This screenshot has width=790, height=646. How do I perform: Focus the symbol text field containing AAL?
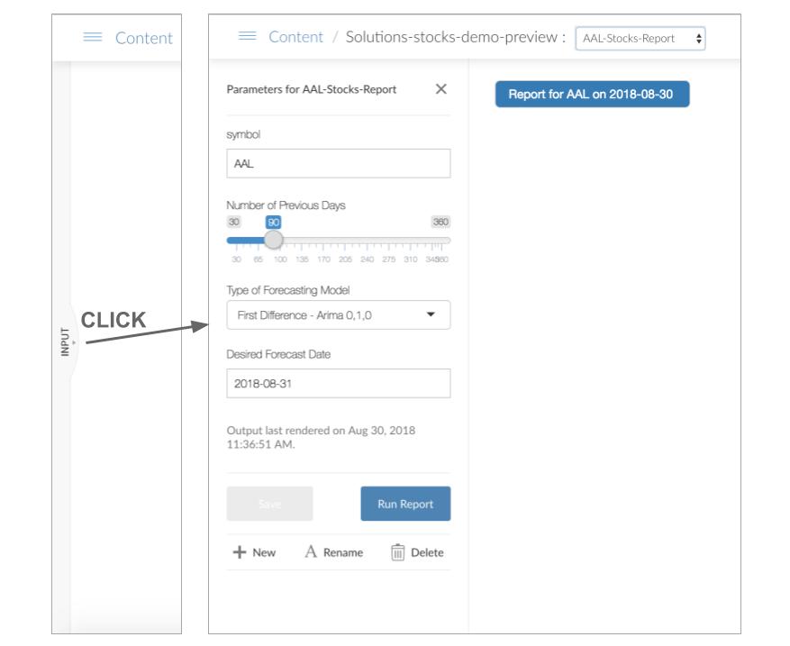coord(338,164)
